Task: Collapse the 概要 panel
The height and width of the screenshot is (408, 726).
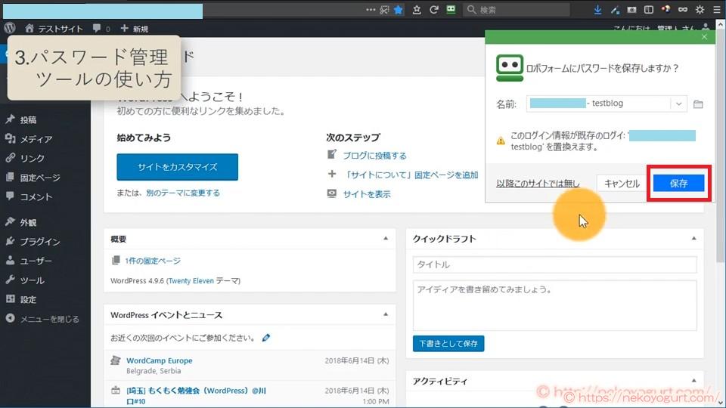Action: (x=386, y=239)
